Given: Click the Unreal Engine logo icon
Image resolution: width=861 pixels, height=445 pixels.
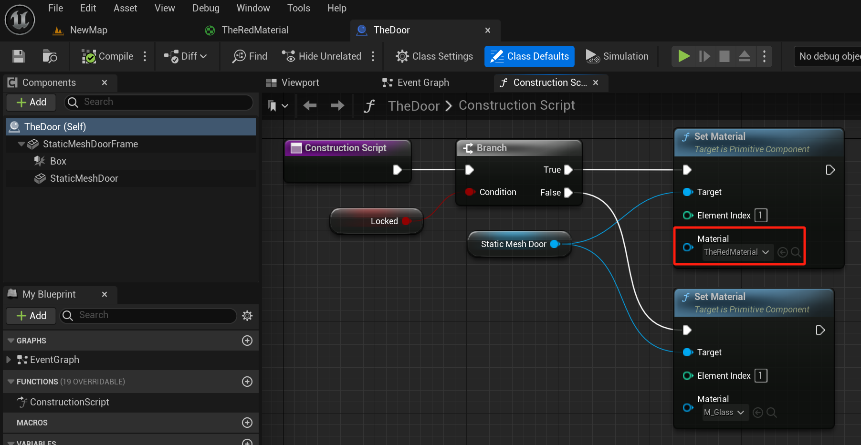Looking at the screenshot, I should [20, 20].
